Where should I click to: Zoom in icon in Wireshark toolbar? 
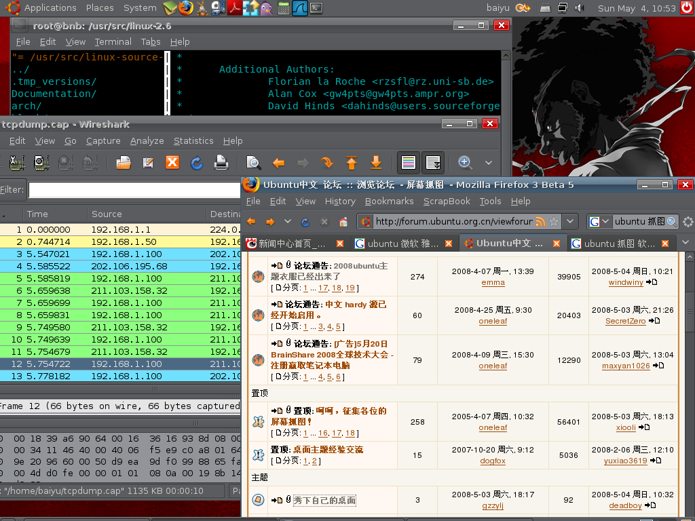[x=465, y=163]
